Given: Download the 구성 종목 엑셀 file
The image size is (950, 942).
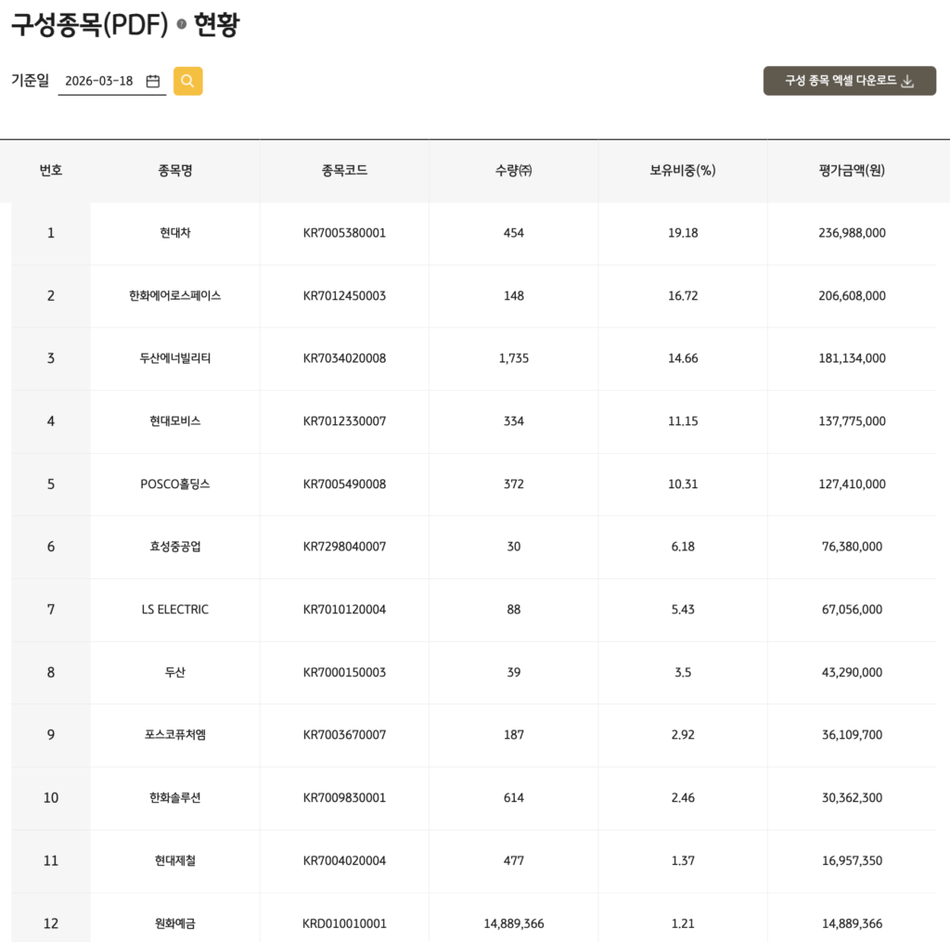Looking at the screenshot, I should click(849, 81).
